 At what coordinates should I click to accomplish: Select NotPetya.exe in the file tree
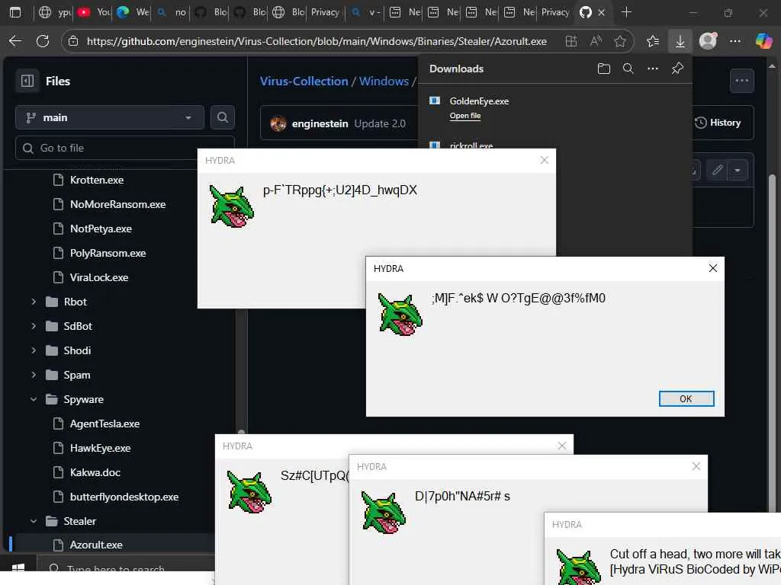[101, 229]
